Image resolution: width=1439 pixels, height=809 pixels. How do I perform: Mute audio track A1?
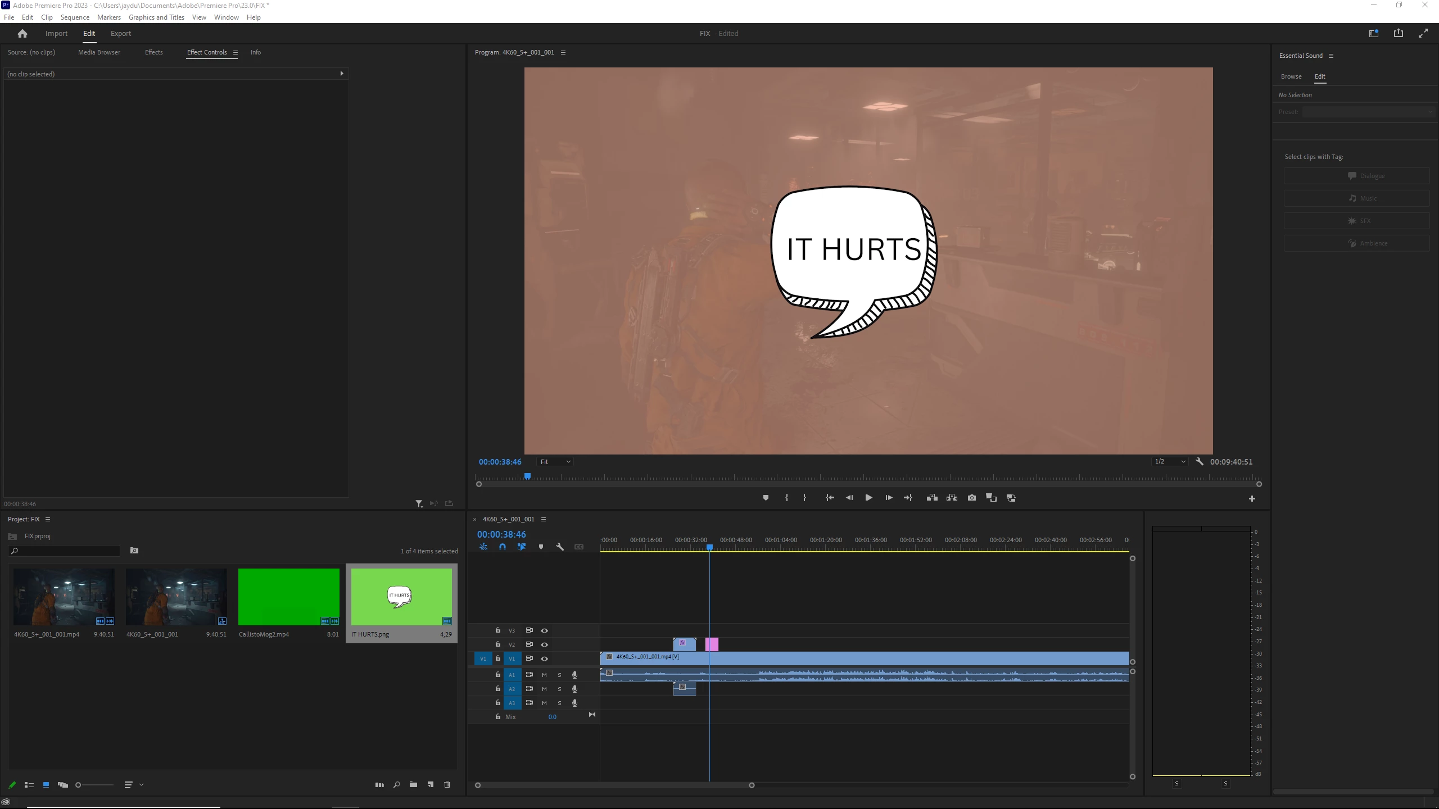[544, 675]
